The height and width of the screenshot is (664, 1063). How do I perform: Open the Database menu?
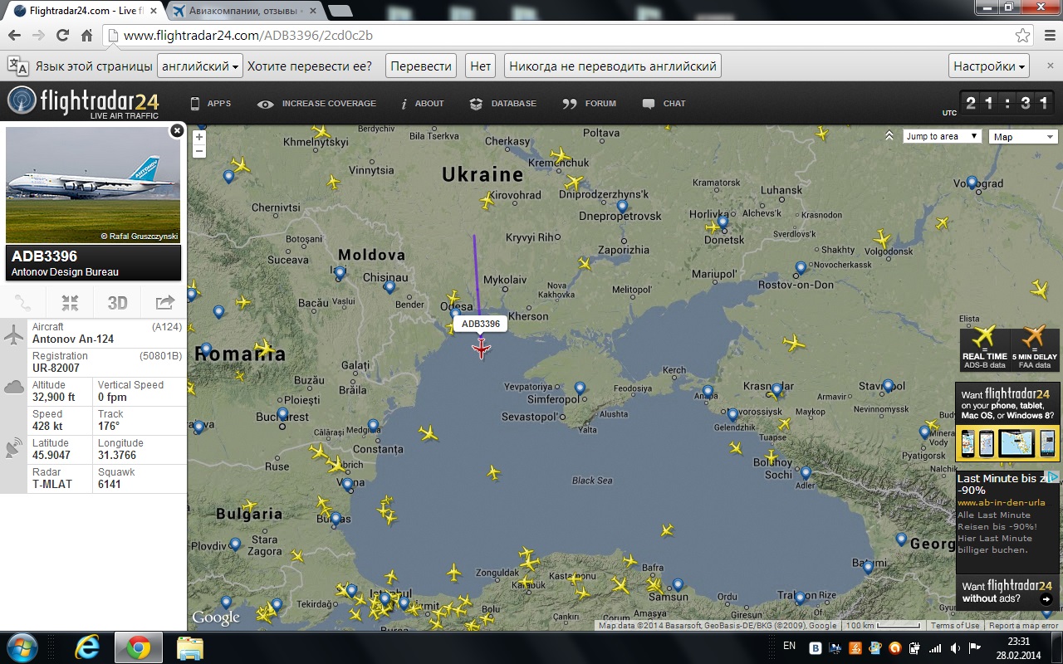tap(503, 104)
